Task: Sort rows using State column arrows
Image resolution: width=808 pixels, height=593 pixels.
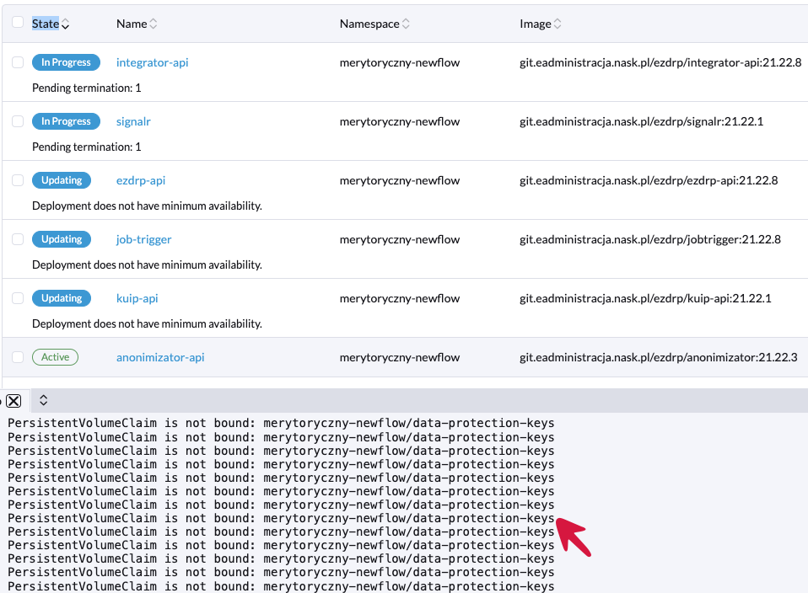Action: point(66,24)
